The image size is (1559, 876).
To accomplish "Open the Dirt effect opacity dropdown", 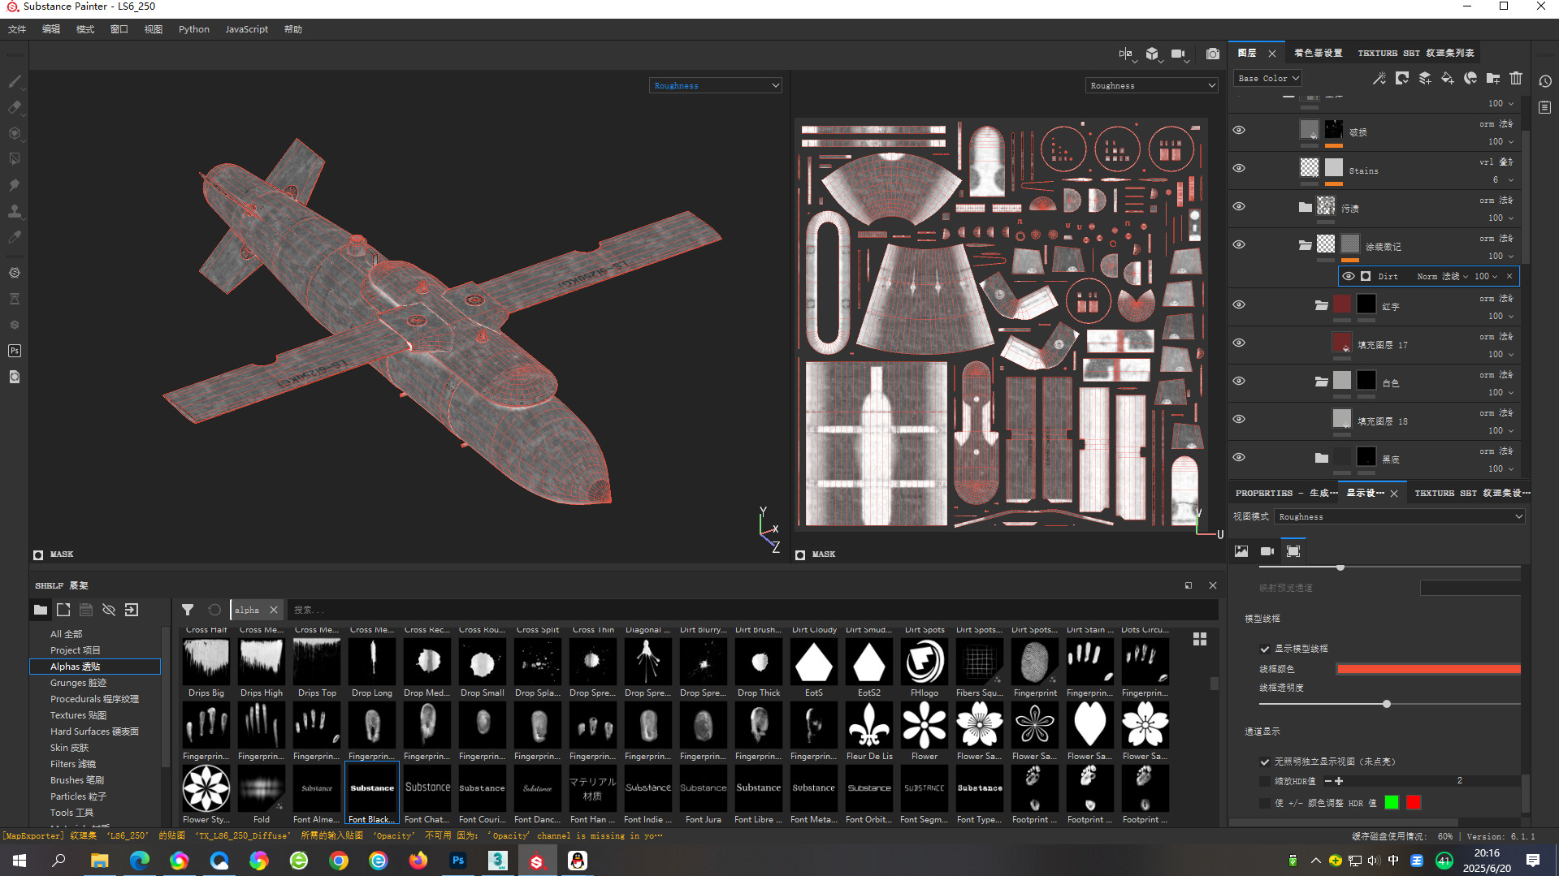I will coord(1486,276).
